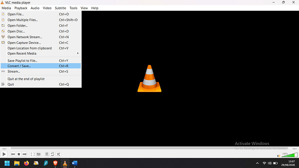The height and width of the screenshot is (168, 299).
Task: Click the elapsed time label
Action: (4, 149)
